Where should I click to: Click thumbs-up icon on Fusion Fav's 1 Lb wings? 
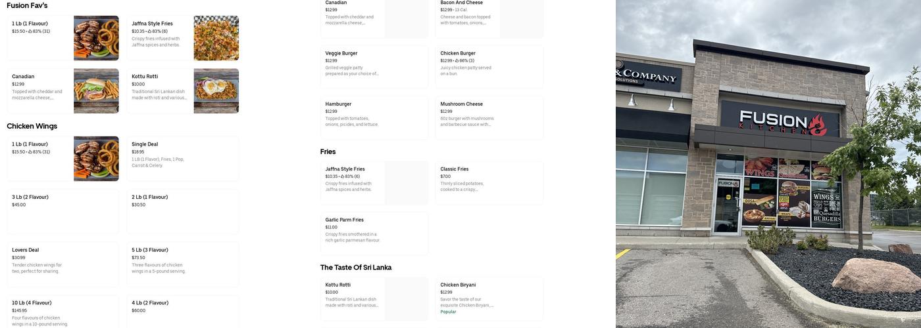click(30, 31)
